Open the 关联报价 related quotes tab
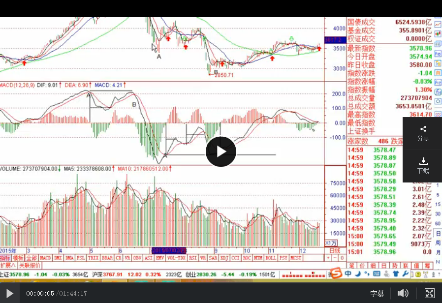This screenshot has height=303, width=442. (30, 265)
